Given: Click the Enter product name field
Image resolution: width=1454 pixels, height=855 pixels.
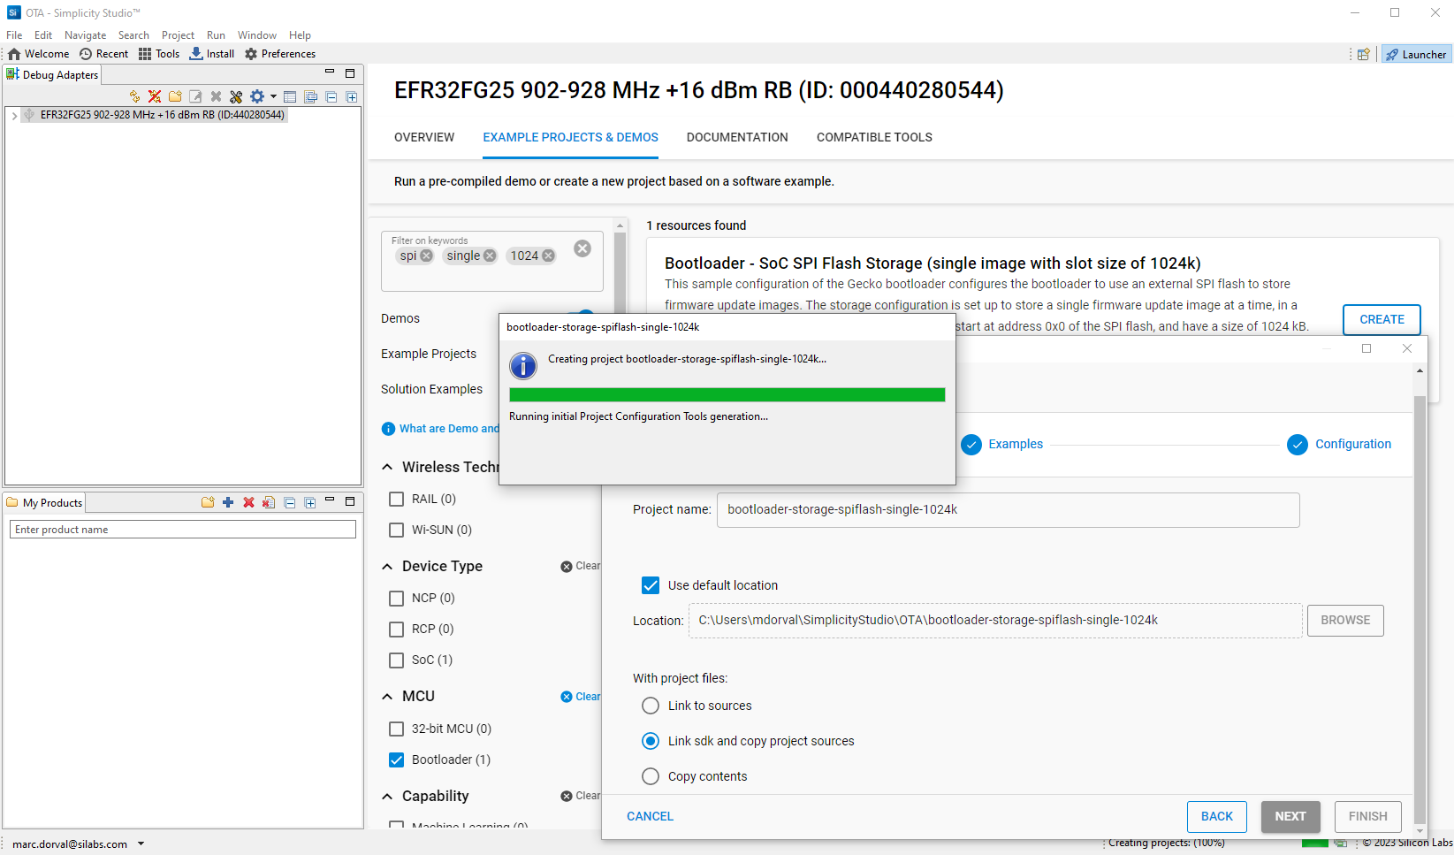Looking at the screenshot, I should (183, 529).
